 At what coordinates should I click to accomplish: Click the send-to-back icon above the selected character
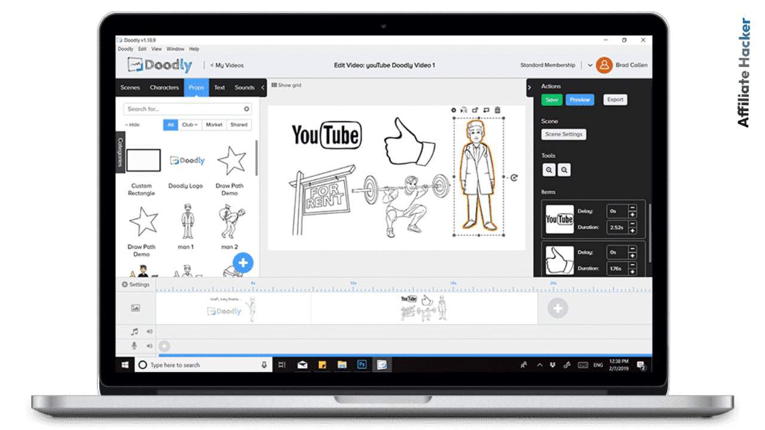point(486,110)
